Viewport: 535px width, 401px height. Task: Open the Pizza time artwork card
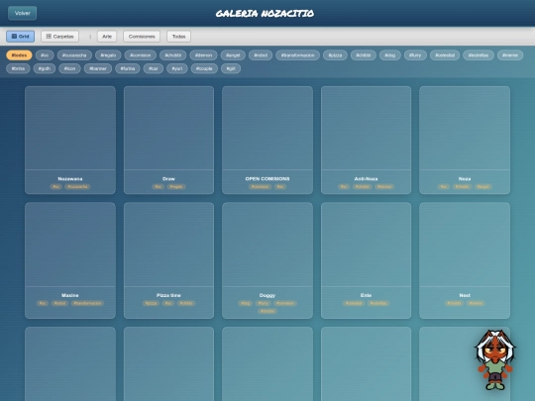[x=168, y=260]
